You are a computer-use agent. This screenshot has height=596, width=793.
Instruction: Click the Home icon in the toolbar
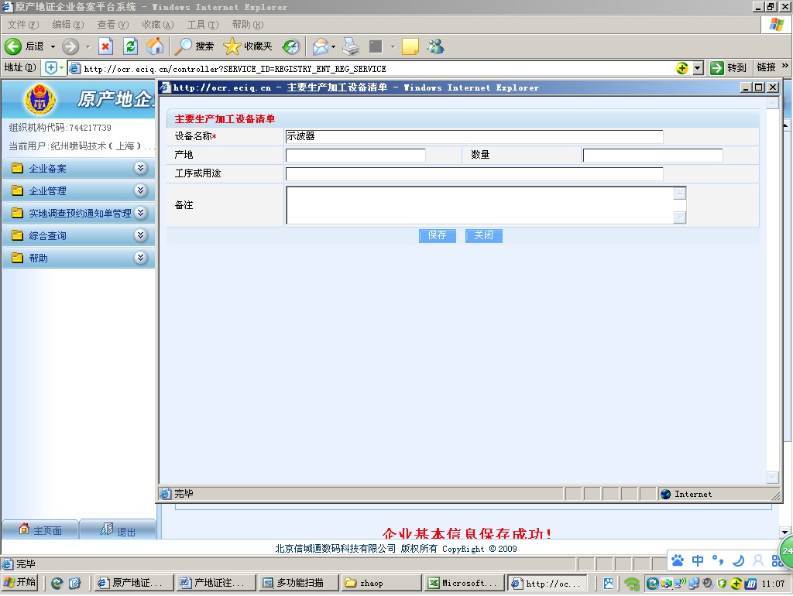[x=156, y=46]
